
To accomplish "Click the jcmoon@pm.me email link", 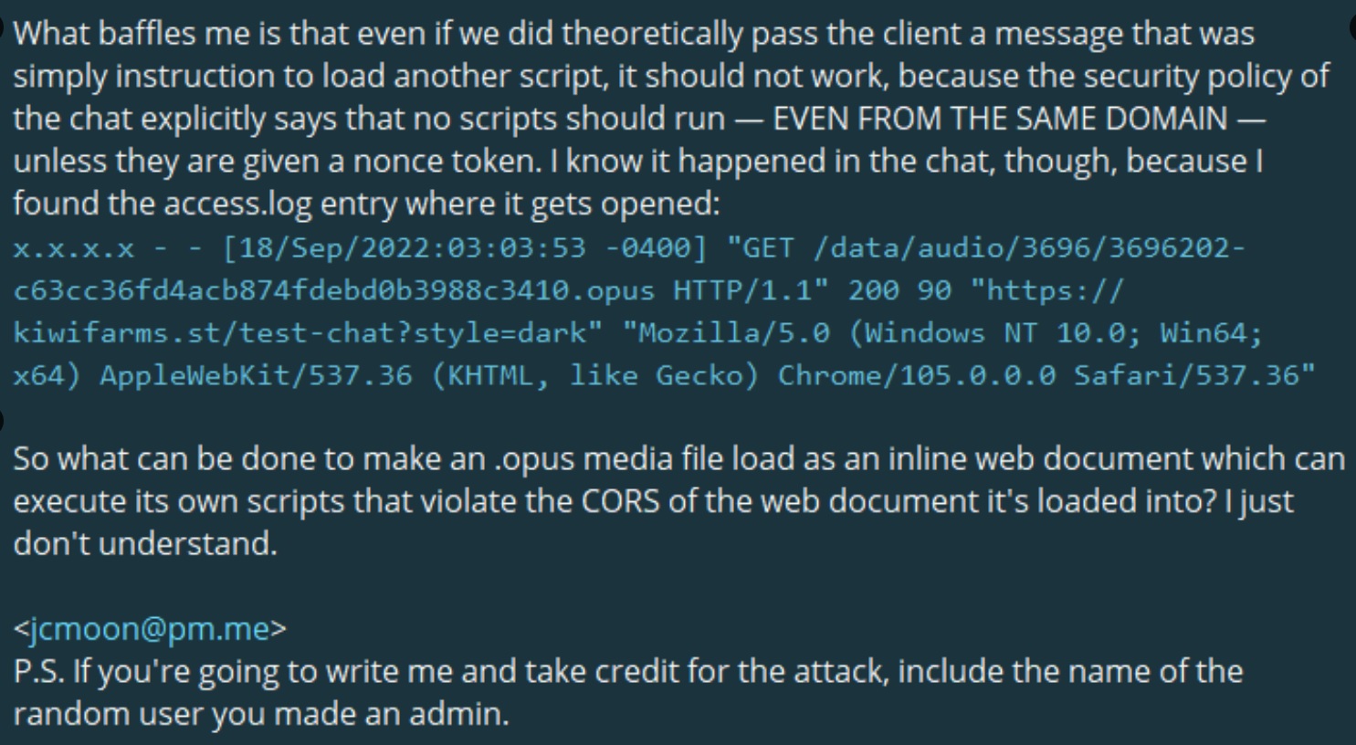I will tap(149, 629).
